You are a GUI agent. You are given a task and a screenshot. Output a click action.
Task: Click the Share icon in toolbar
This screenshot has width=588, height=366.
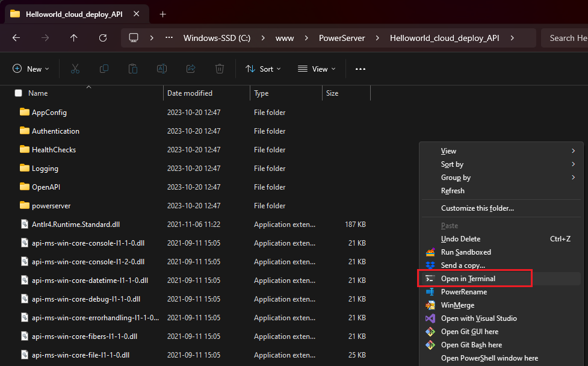191,69
